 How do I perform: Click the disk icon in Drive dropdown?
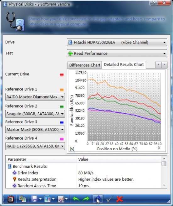(x=70, y=42)
